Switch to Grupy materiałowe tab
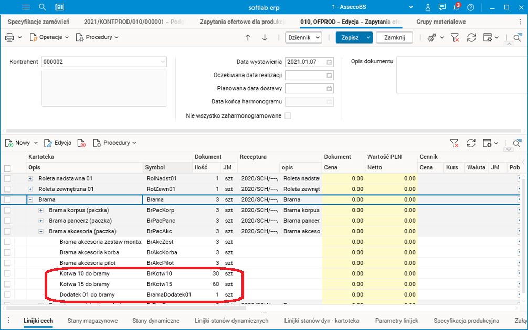Screen dimensions: 528x330 point(441,22)
